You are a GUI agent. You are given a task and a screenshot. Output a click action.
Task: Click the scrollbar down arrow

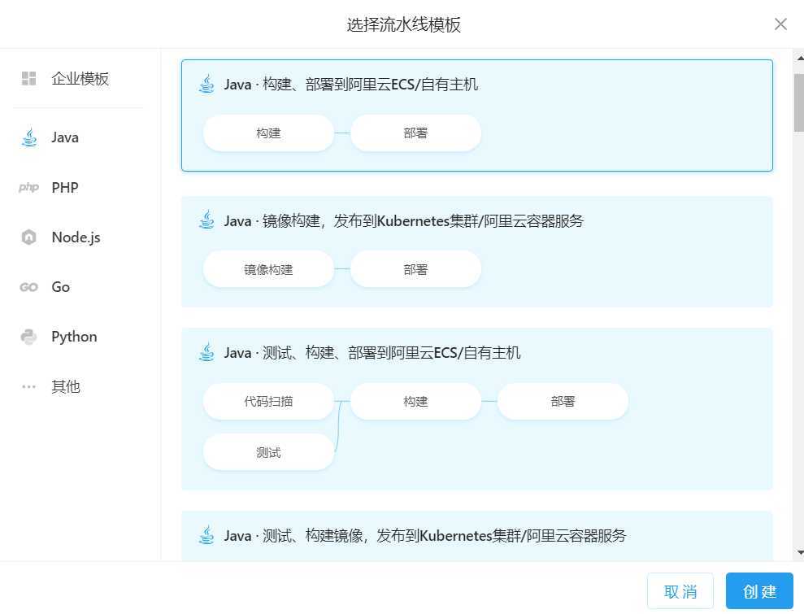coord(799,553)
